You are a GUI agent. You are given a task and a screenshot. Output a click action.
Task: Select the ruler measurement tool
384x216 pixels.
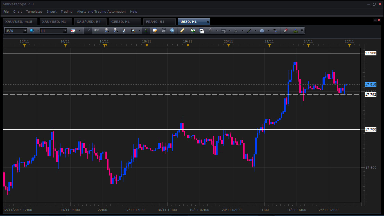182,30
